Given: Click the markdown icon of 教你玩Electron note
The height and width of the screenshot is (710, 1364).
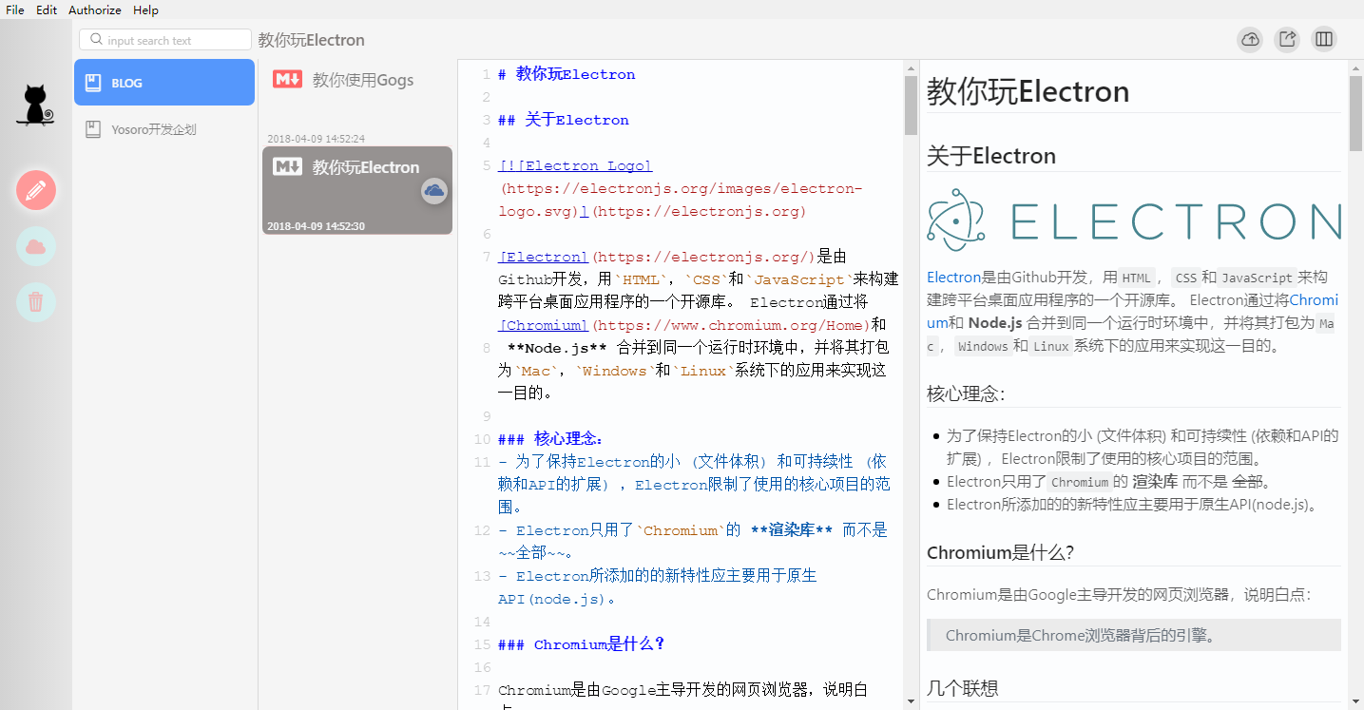Looking at the screenshot, I should pyautogui.click(x=287, y=167).
